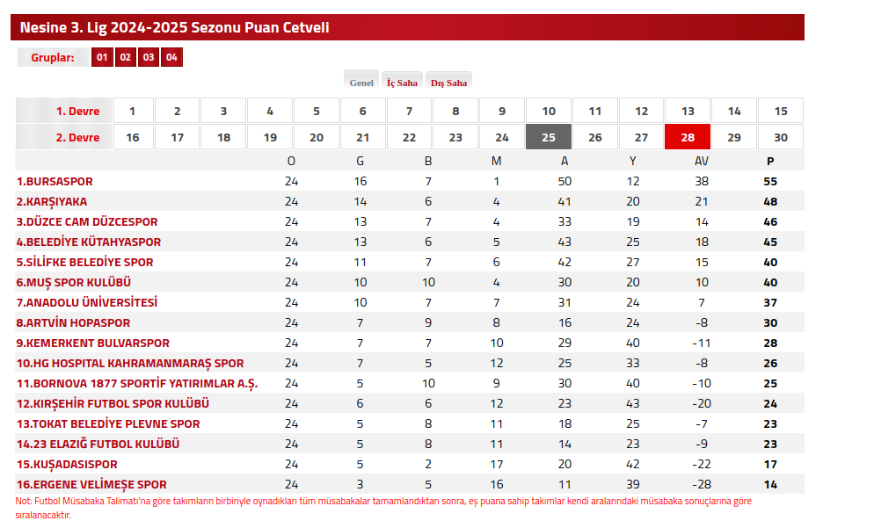Select week 1 in 1. Devre
874x528 pixels.
tap(132, 112)
